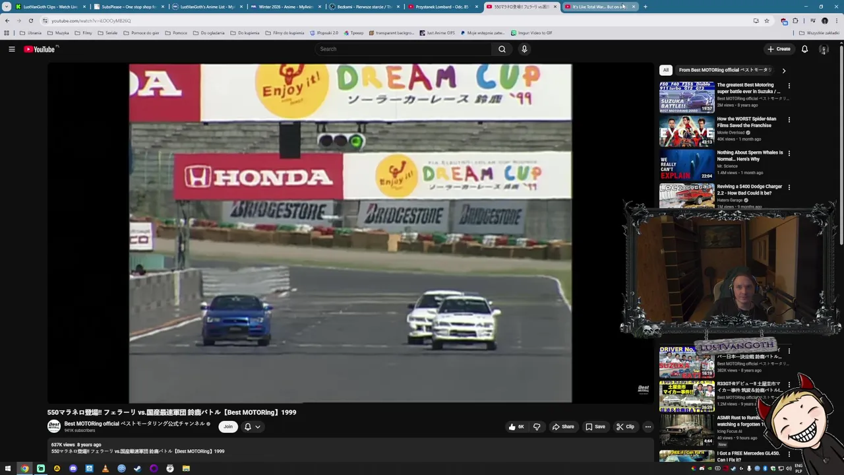
Task: Click the address bar URL
Action: tap(91, 20)
